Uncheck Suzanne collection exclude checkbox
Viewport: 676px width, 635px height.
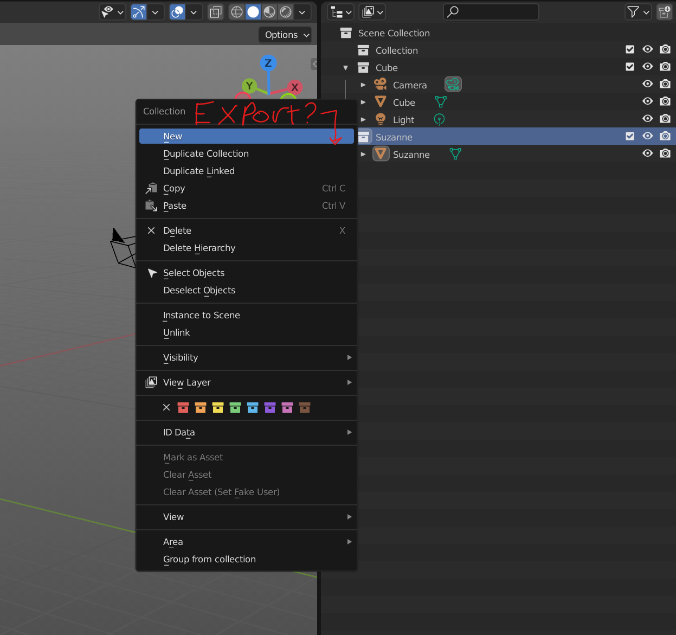pyautogui.click(x=630, y=136)
